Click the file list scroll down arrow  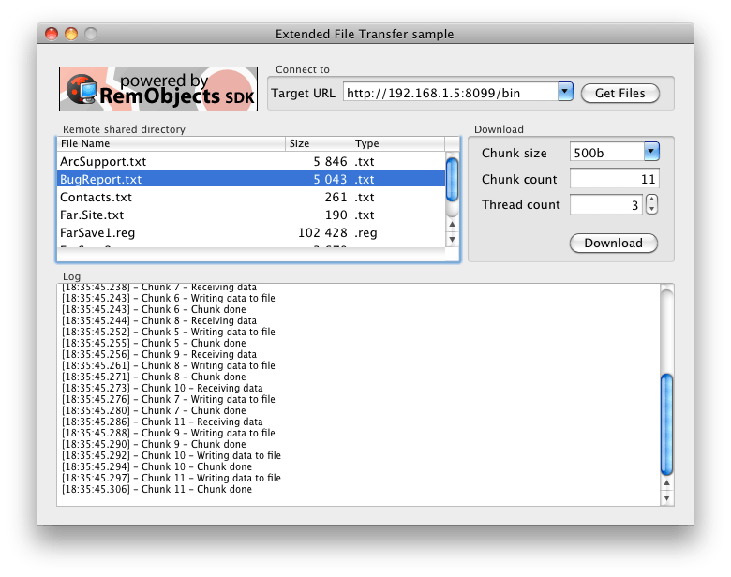[x=452, y=240]
